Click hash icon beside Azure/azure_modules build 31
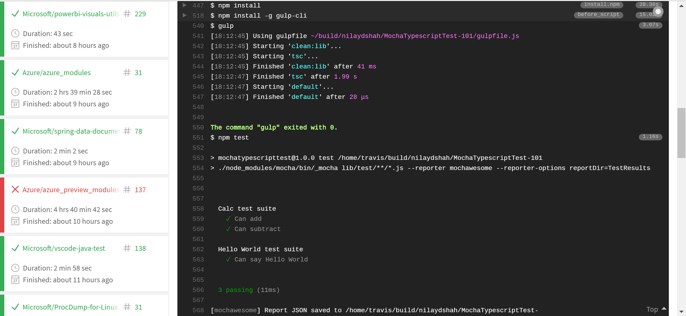The width and height of the screenshot is (686, 316). point(127,72)
